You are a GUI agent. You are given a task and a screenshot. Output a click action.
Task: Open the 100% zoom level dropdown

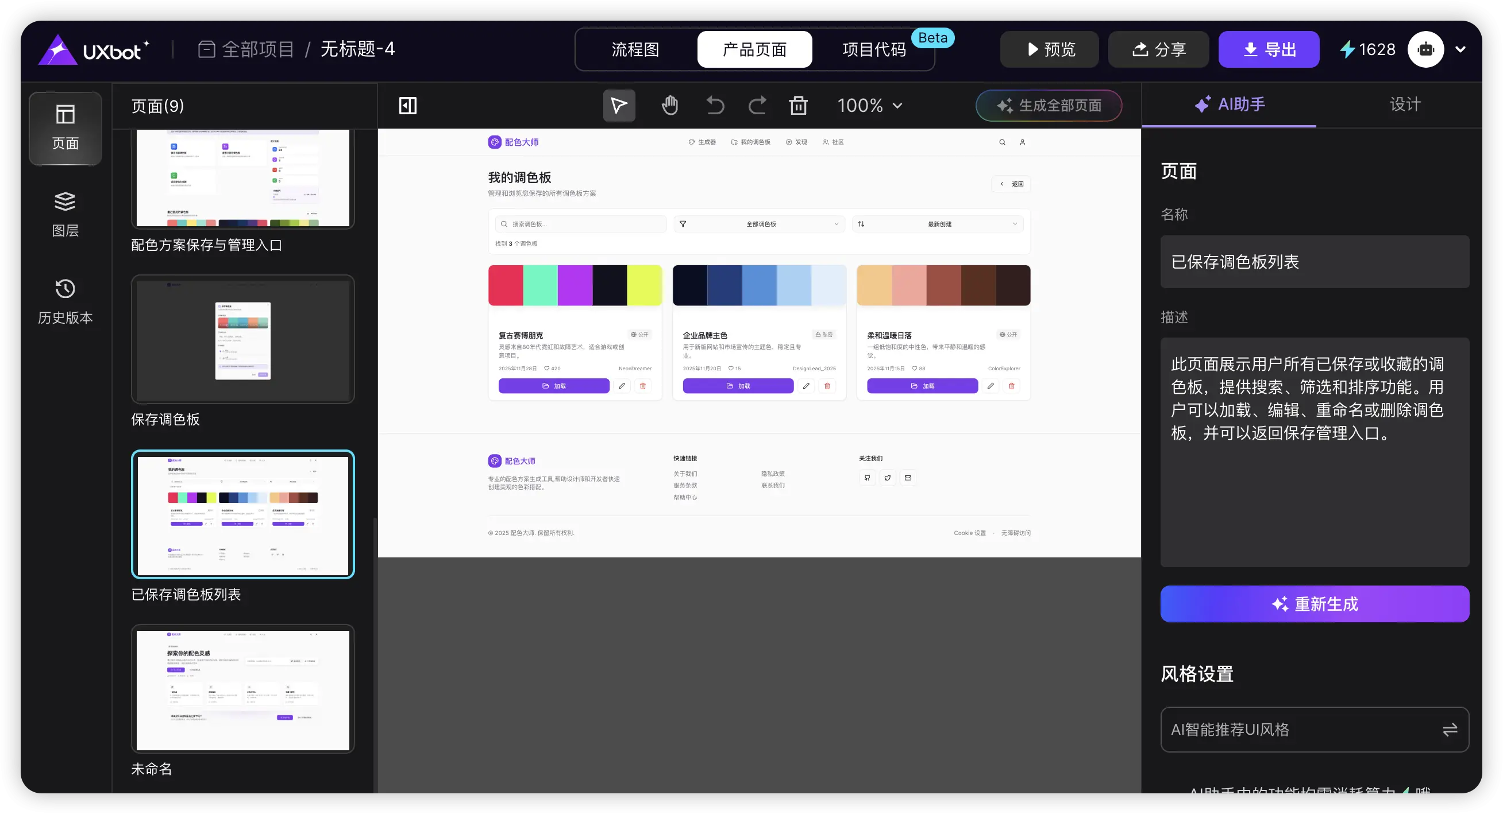point(869,106)
